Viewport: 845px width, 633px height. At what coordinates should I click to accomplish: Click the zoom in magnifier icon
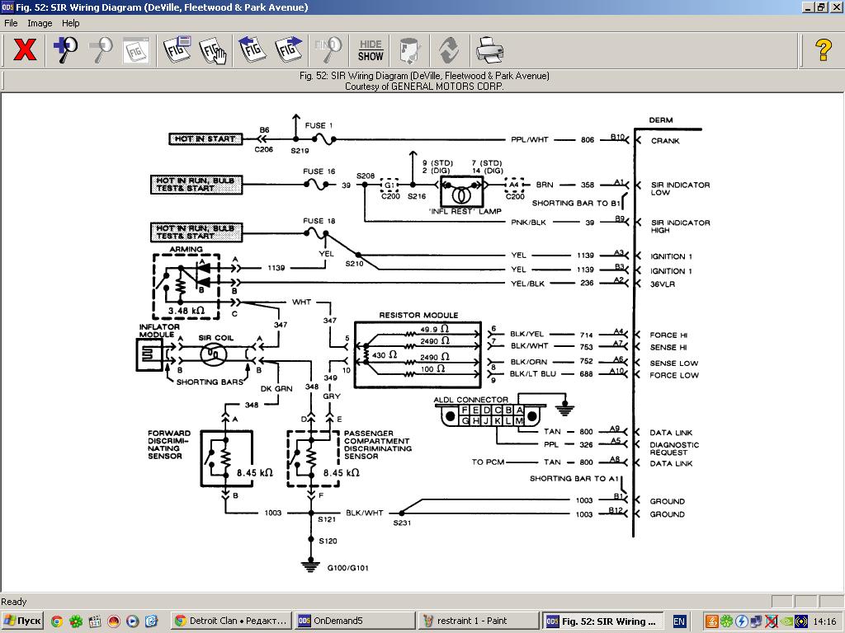pyautogui.click(x=65, y=50)
